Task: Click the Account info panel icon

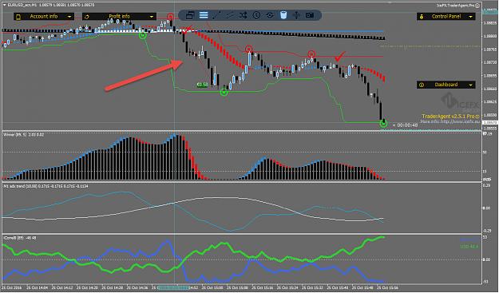Action: coord(18,17)
